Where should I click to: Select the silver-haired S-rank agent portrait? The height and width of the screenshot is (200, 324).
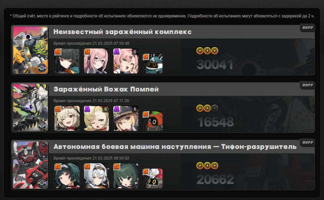[x=96, y=176]
